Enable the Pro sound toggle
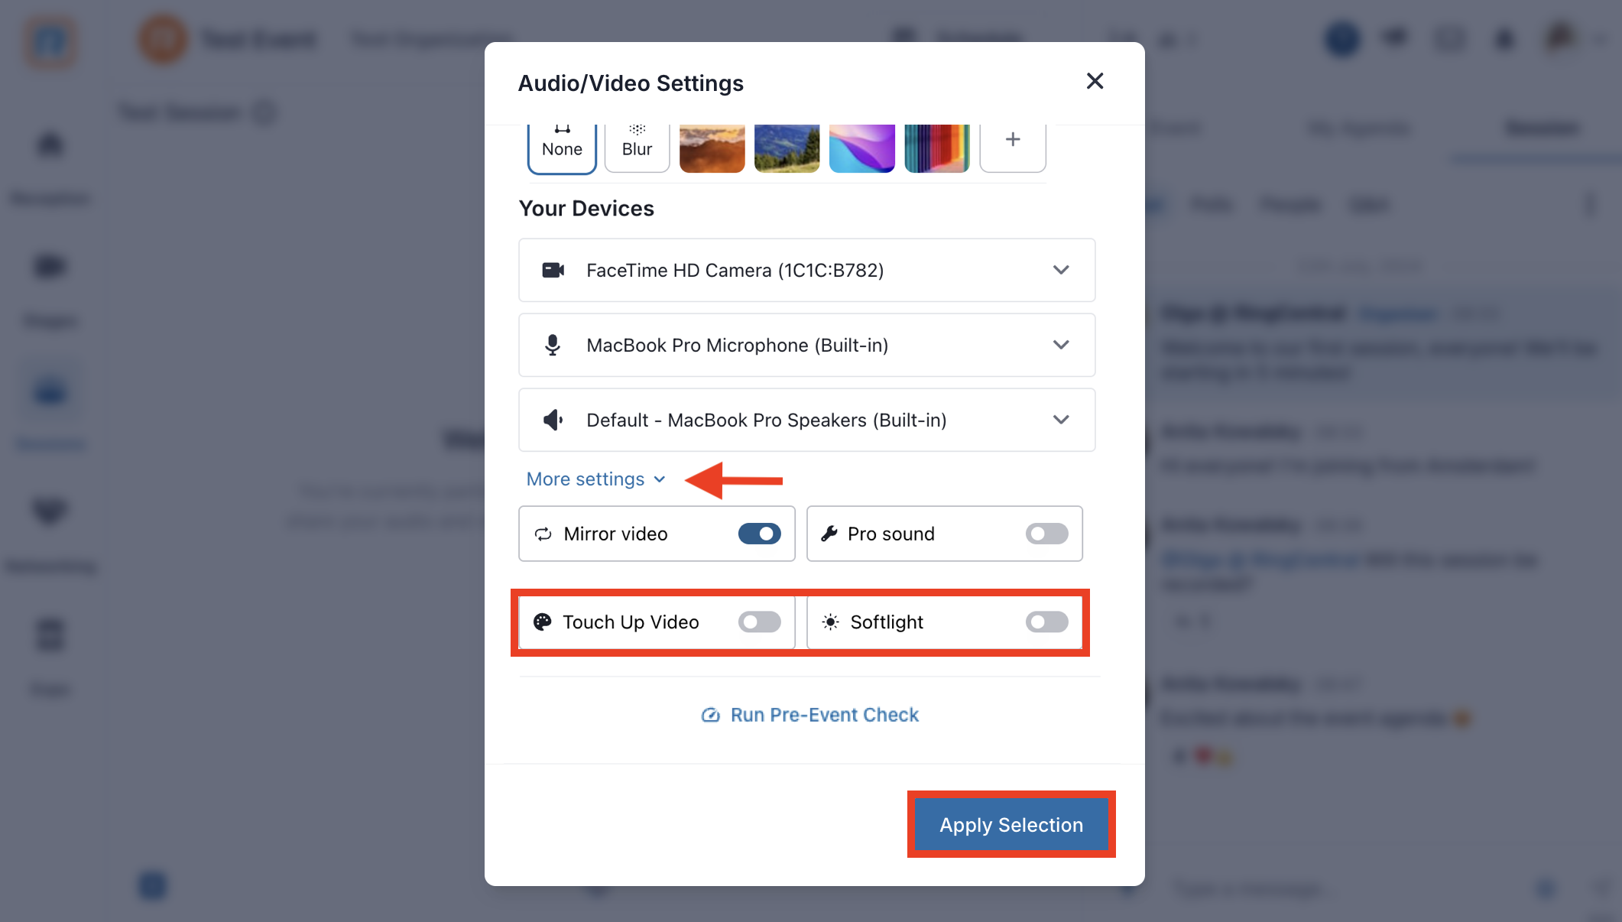 [x=1046, y=534]
